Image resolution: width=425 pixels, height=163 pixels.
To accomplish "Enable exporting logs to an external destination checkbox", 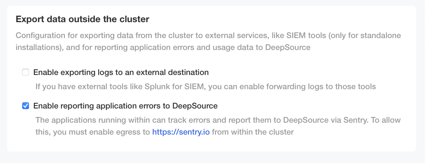I will tap(26, 72).
